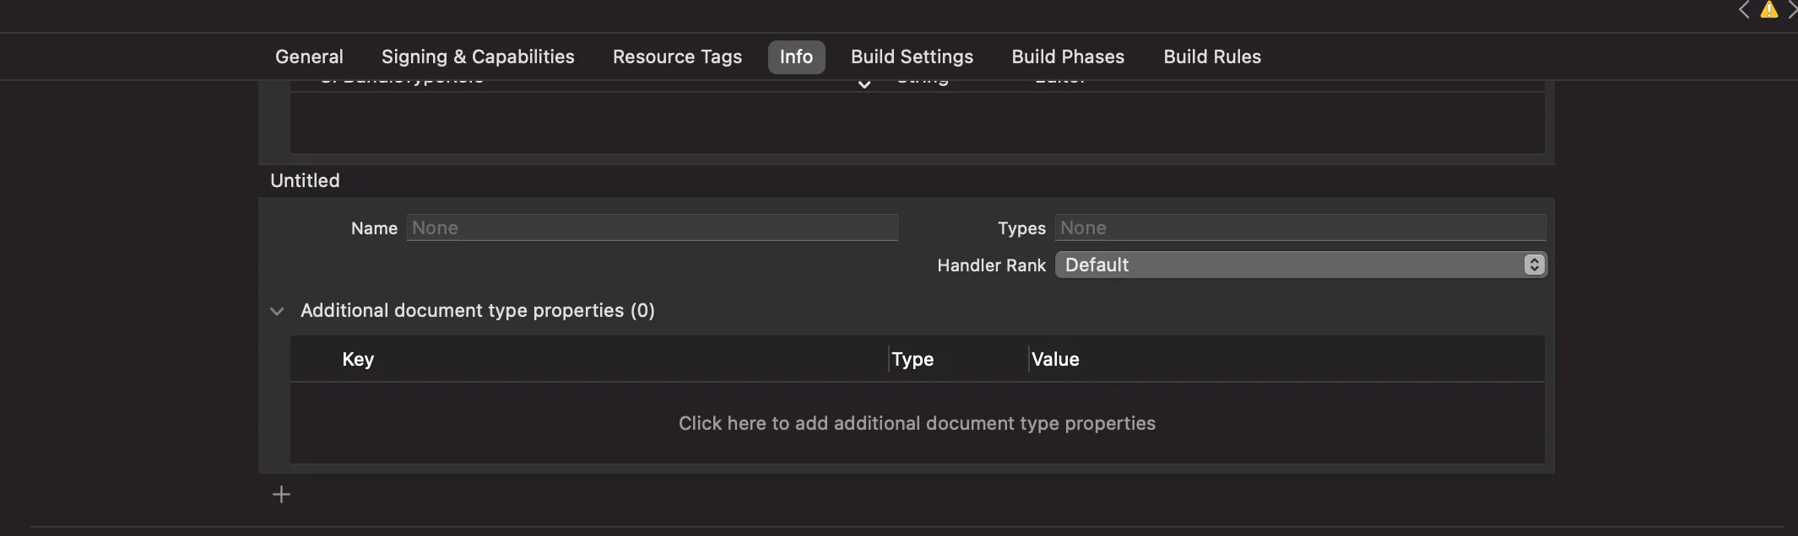
Task: Open the Signing & Capabilities tab
Action: [x=478, y=56]
